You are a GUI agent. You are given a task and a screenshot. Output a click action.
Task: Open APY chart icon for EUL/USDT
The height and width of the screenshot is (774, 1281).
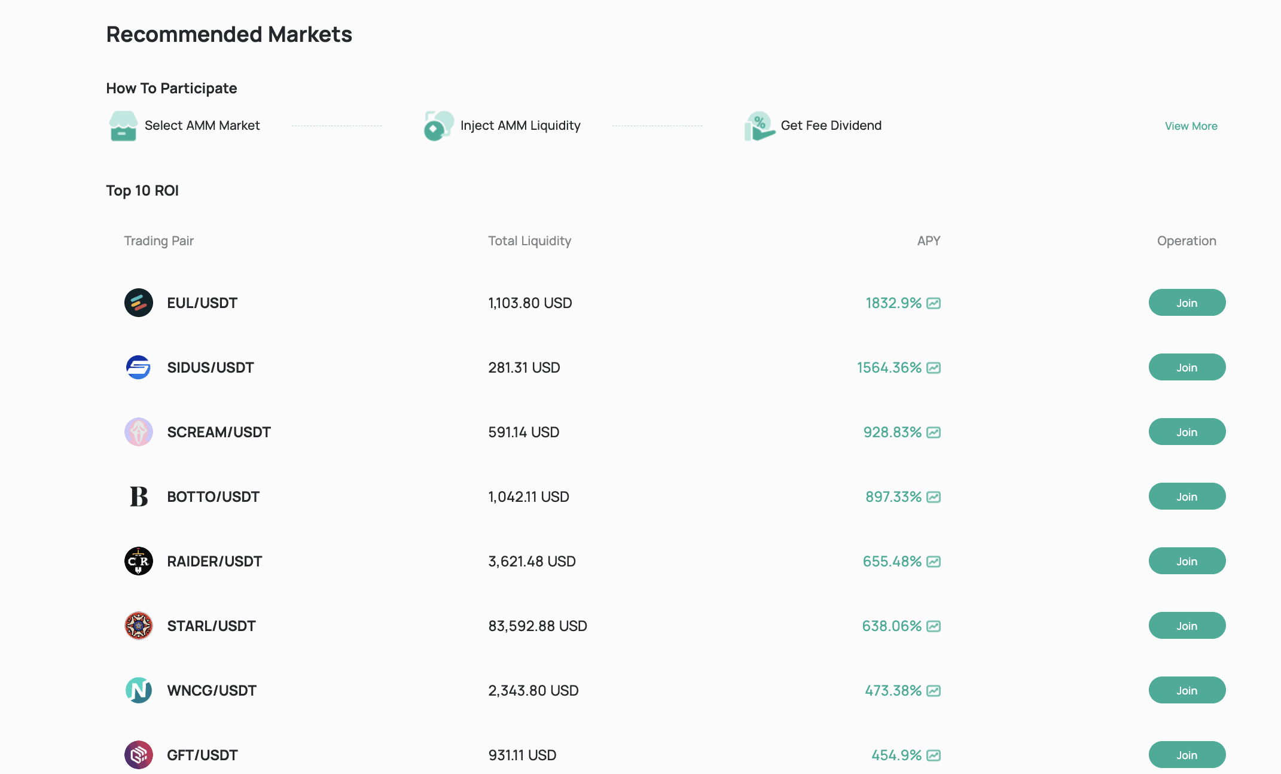tap(934, 303)
